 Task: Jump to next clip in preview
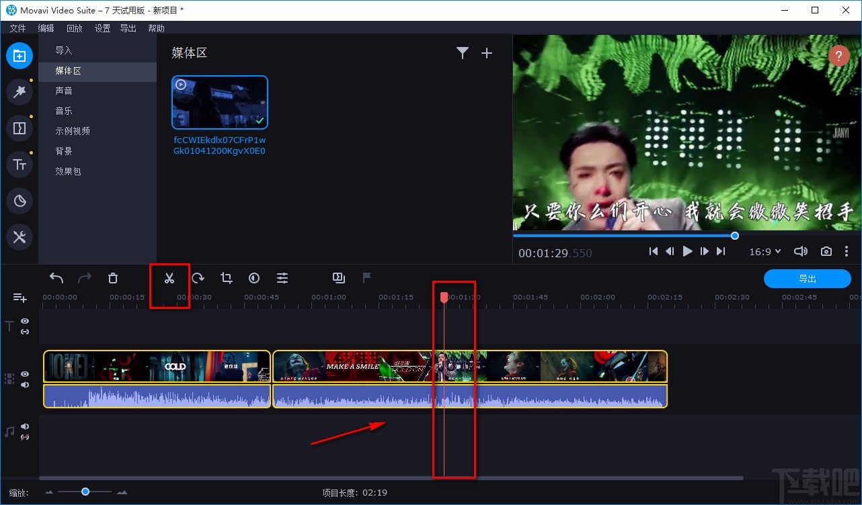tap(721, 251)
